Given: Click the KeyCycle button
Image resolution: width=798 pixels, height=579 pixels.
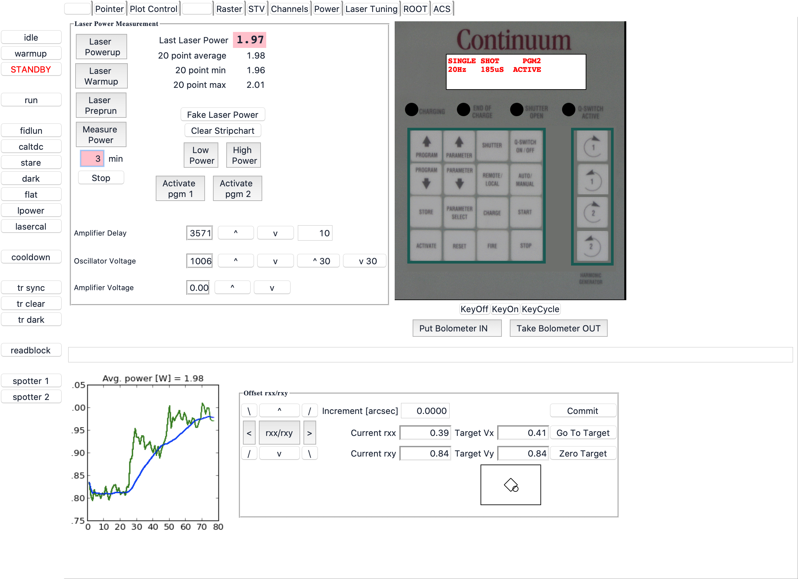Looking at the screenshot, I should (x=540, y=309).
